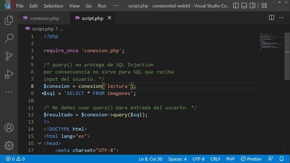Image resolution: width=290 pixels, height=163 pixels.
Task: Click the <?php opening tag
Action: (x=51, y=36)
